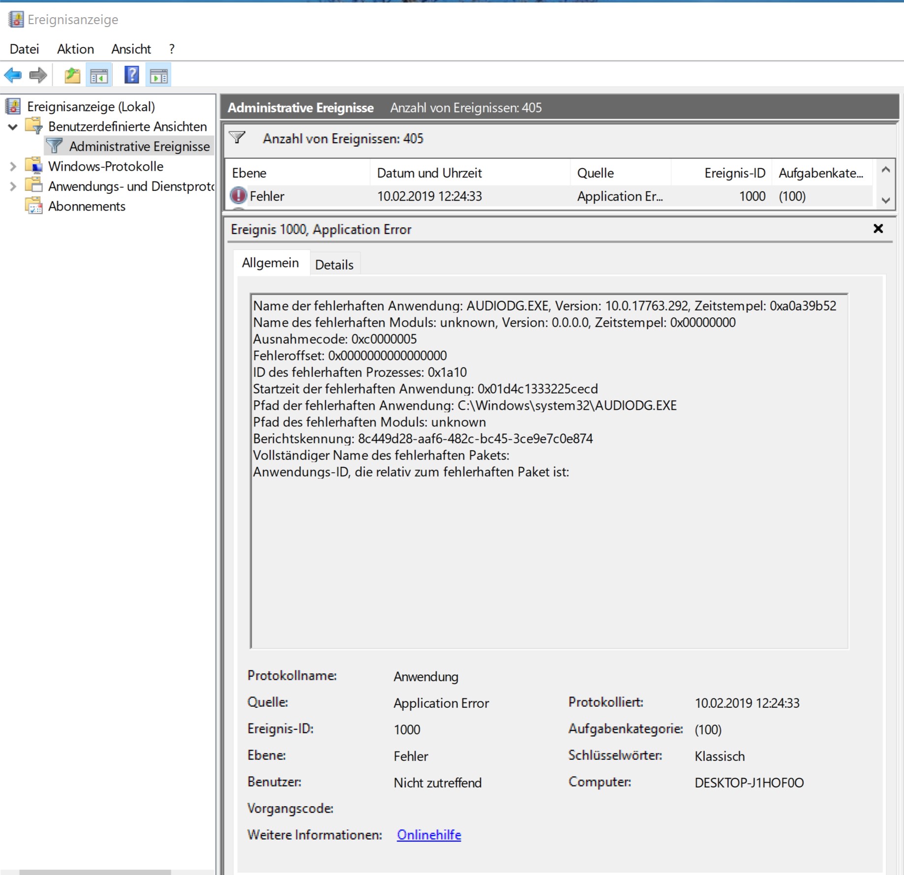The image size is (904, 875).
Task: Click the Administrative Ereignisse filter icon in the tree
Action: click(x=54, y=146)
